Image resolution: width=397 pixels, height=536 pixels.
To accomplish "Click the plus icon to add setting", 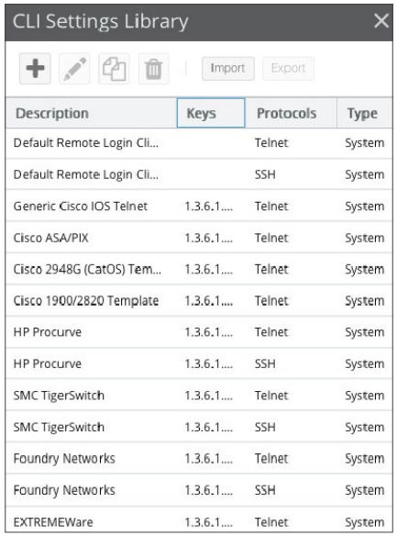I will point(35,68).
